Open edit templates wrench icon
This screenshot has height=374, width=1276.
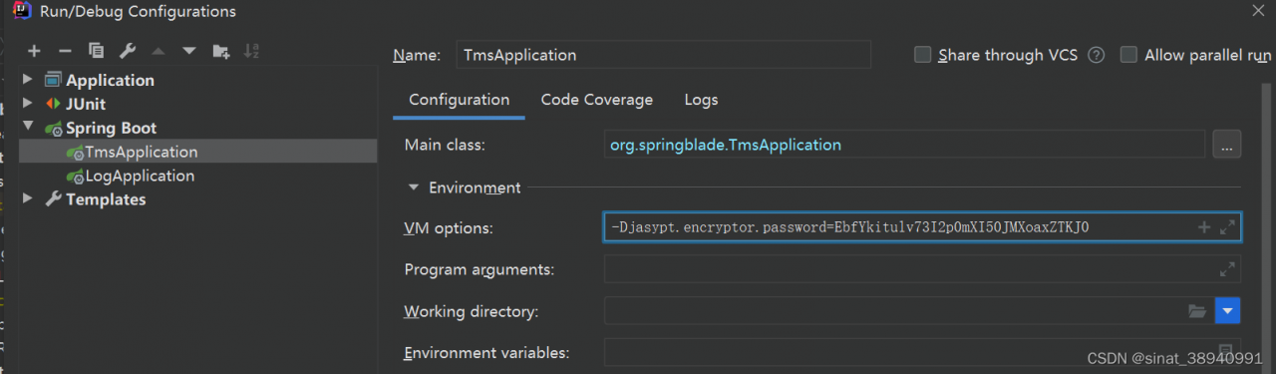(127, 51)
